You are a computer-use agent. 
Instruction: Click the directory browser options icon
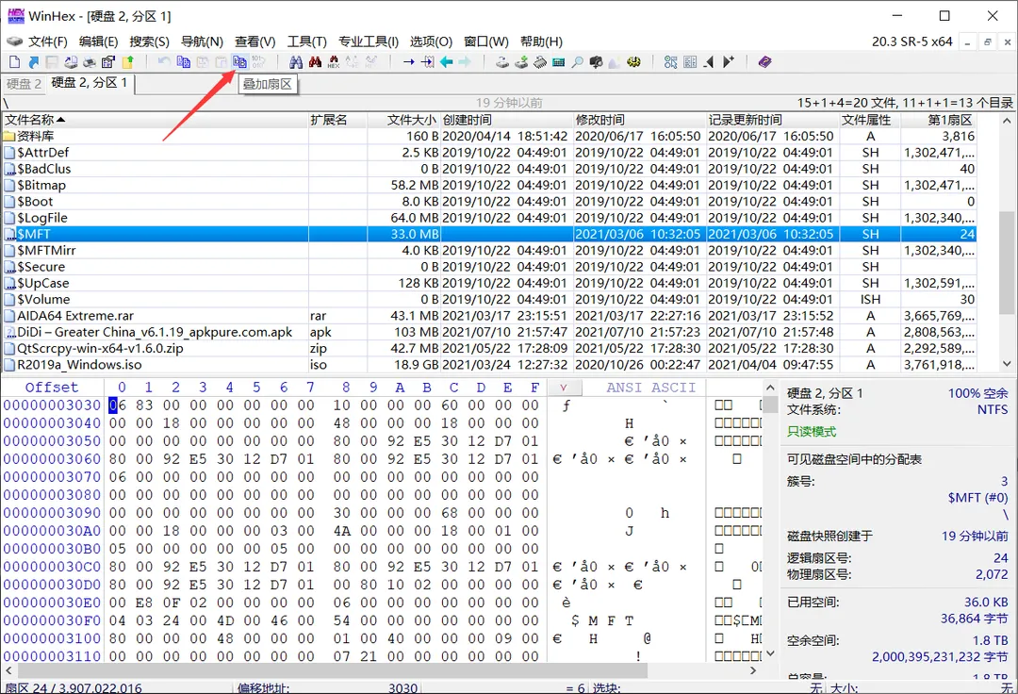690,62
